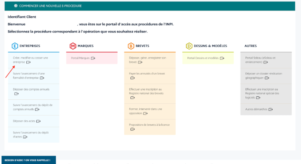301x164 pixels.
Task: Open Portail Dessins et modèles link
Action: tap(203, 58)
